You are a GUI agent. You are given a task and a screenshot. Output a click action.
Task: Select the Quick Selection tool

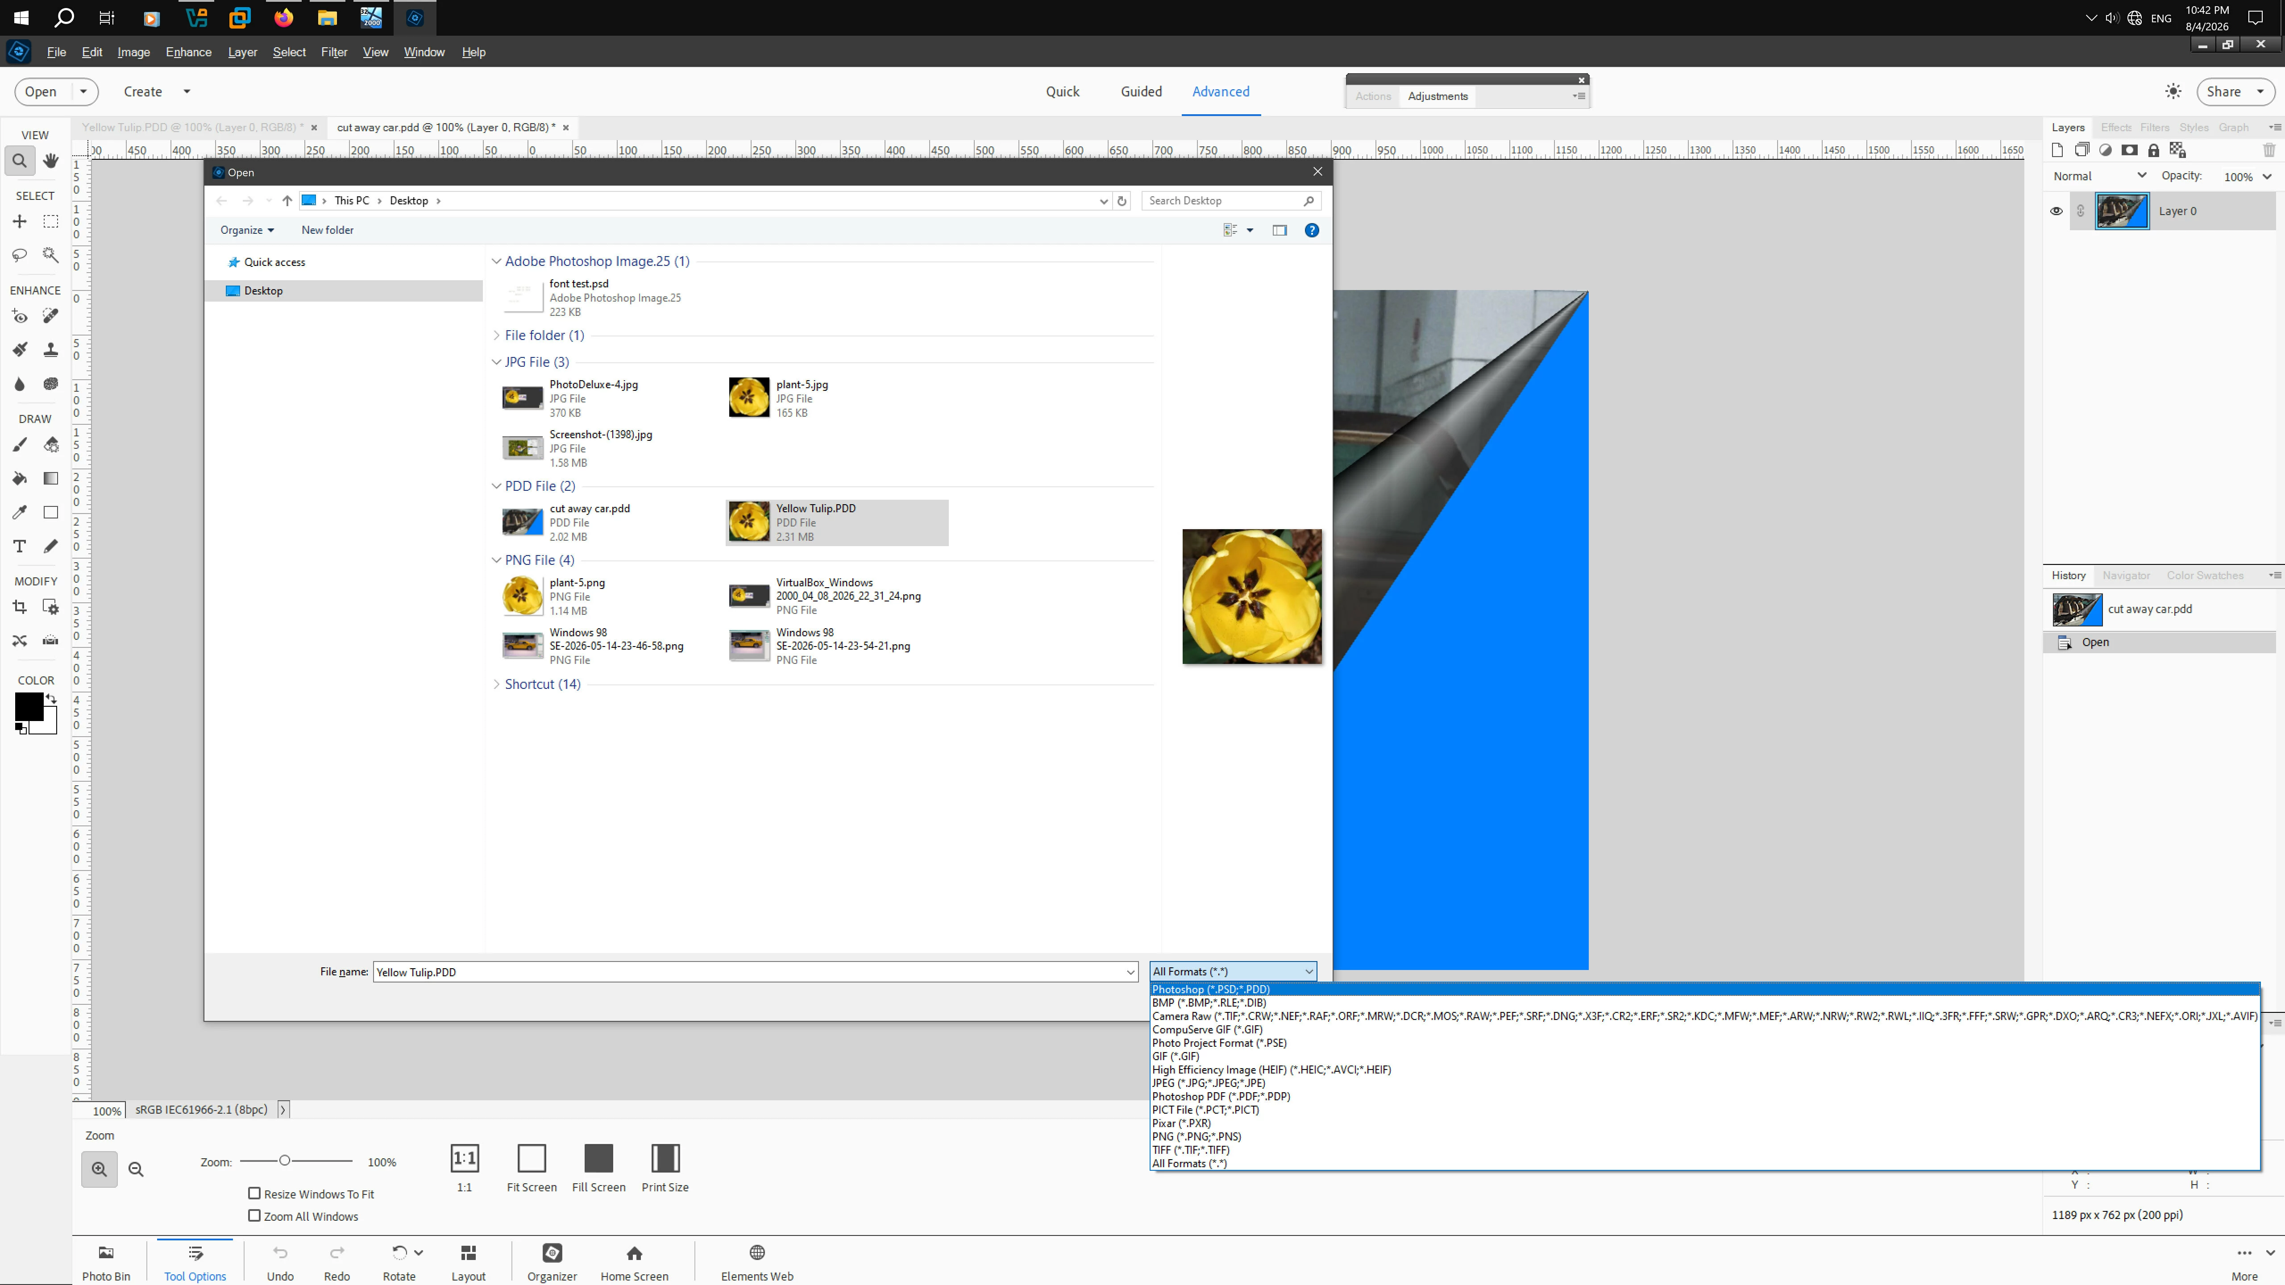pyautogui.click(x=50, y=255)
